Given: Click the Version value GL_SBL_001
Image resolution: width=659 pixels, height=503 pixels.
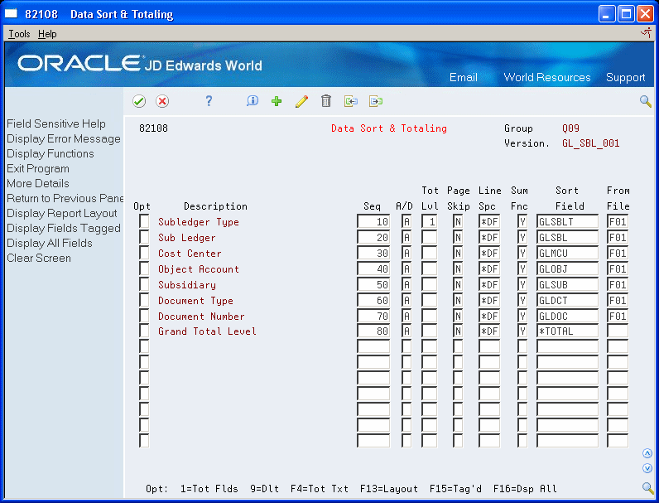Looking at the screenshot, I should [x=590, y=143].
